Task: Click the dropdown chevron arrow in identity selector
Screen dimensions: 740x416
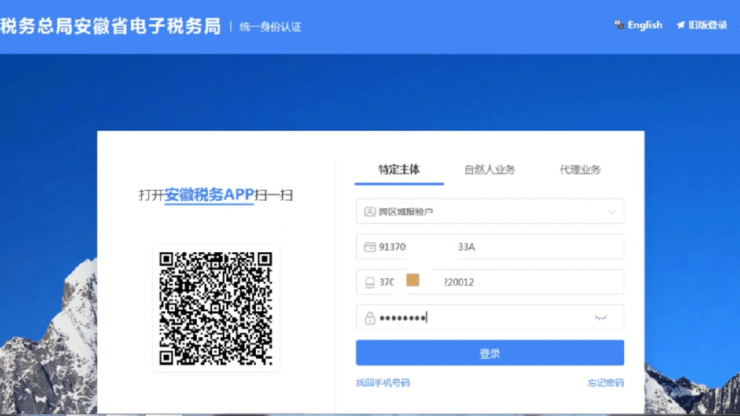Action: point(612,212)
